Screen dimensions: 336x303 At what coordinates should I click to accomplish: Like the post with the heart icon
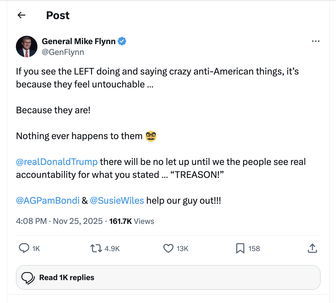[x=168, y=248]
